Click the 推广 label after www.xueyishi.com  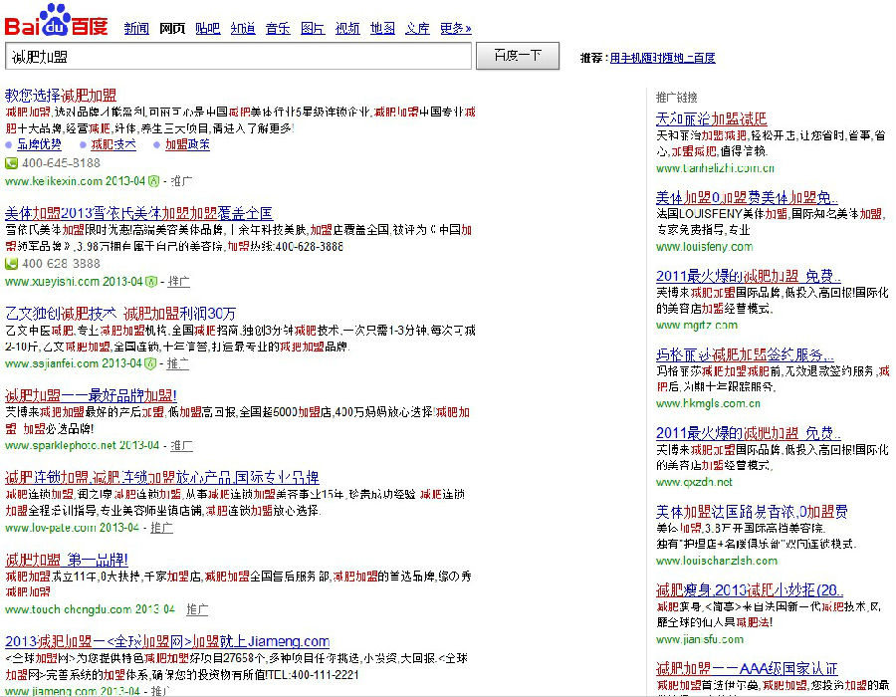coord(179,281)
